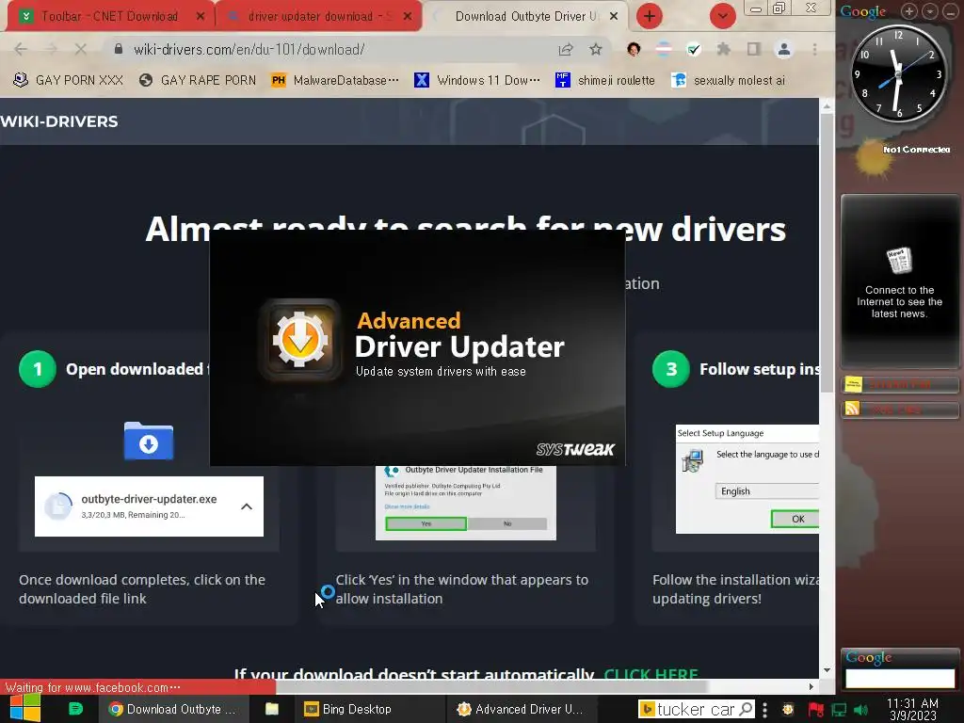Add a gadget with the sidebar plus button
This screenshot has width=964, height=723.
tap(908, 10)
